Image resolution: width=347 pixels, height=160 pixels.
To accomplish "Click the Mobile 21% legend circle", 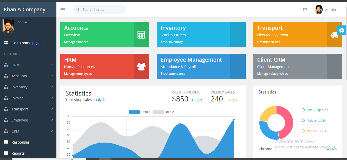I will [x=303, y=131].
